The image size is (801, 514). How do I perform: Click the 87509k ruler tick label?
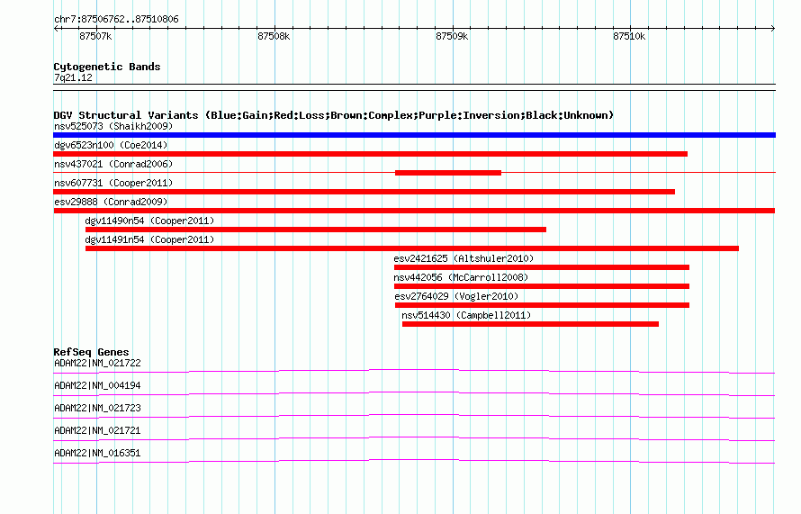pyautogui.click(x=452, y=36)
